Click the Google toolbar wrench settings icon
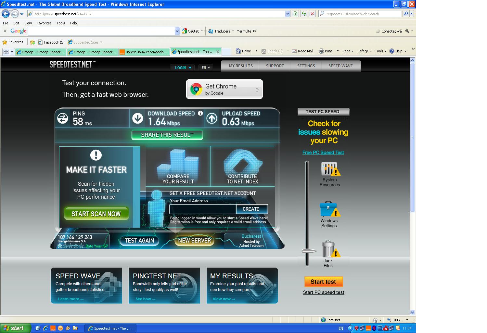The width and height of the screenshot is (487, 333). tap(407, 31)
